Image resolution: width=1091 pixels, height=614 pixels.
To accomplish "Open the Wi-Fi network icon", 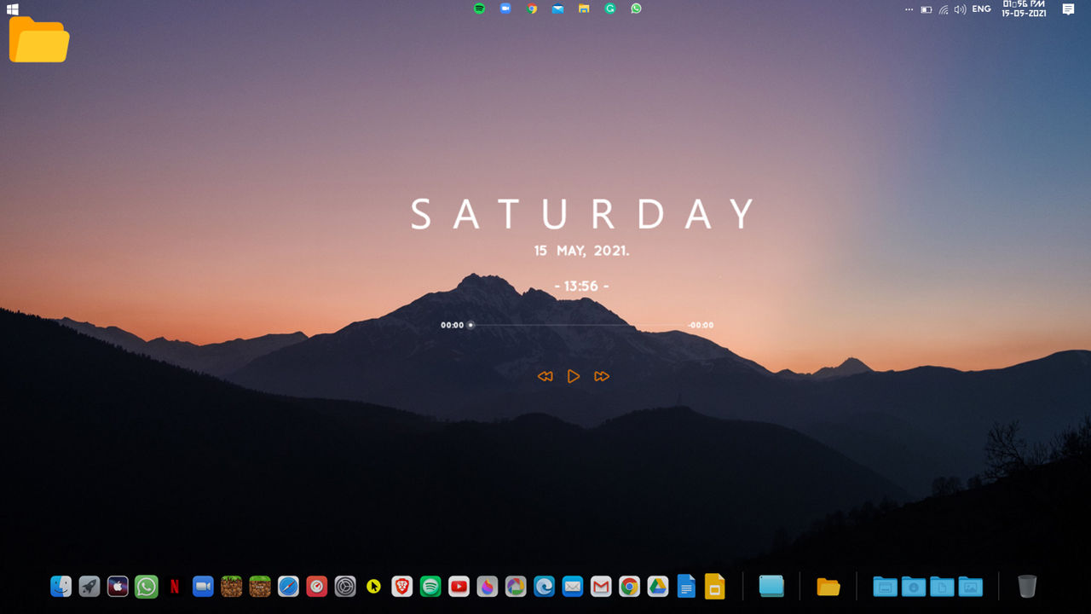I will pos(944,9).
